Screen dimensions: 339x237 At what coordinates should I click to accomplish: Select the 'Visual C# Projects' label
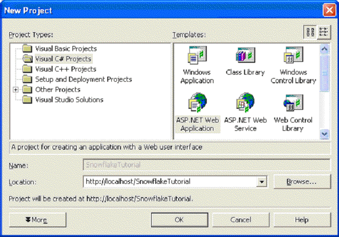(x=63, y=59)
